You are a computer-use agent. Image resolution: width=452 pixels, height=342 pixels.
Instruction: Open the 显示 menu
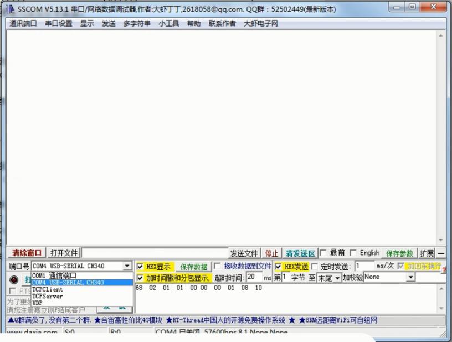87,23
